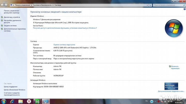Click the clock showing 20:47 01.05.2023
This screenshot has width=186, height=104.
(179, 101)
